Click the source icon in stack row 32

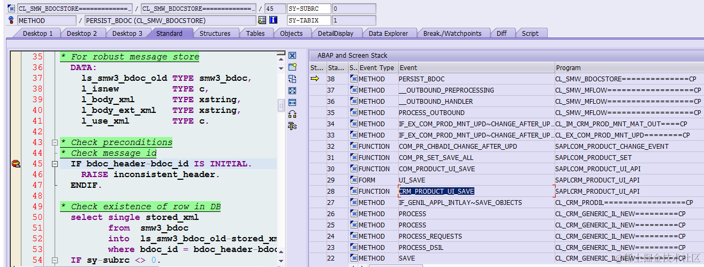point(353,146)
